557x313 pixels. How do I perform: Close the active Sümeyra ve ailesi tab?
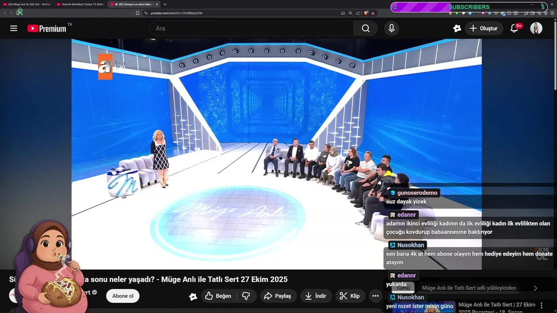click(x=157, y=4)
